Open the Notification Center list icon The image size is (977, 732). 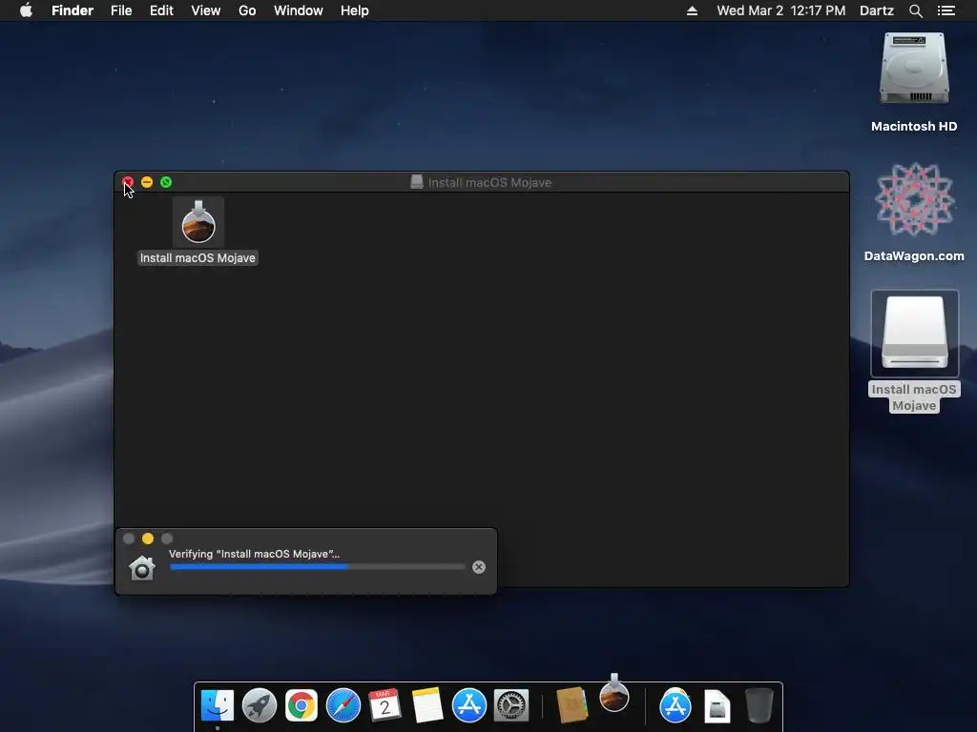946,10
